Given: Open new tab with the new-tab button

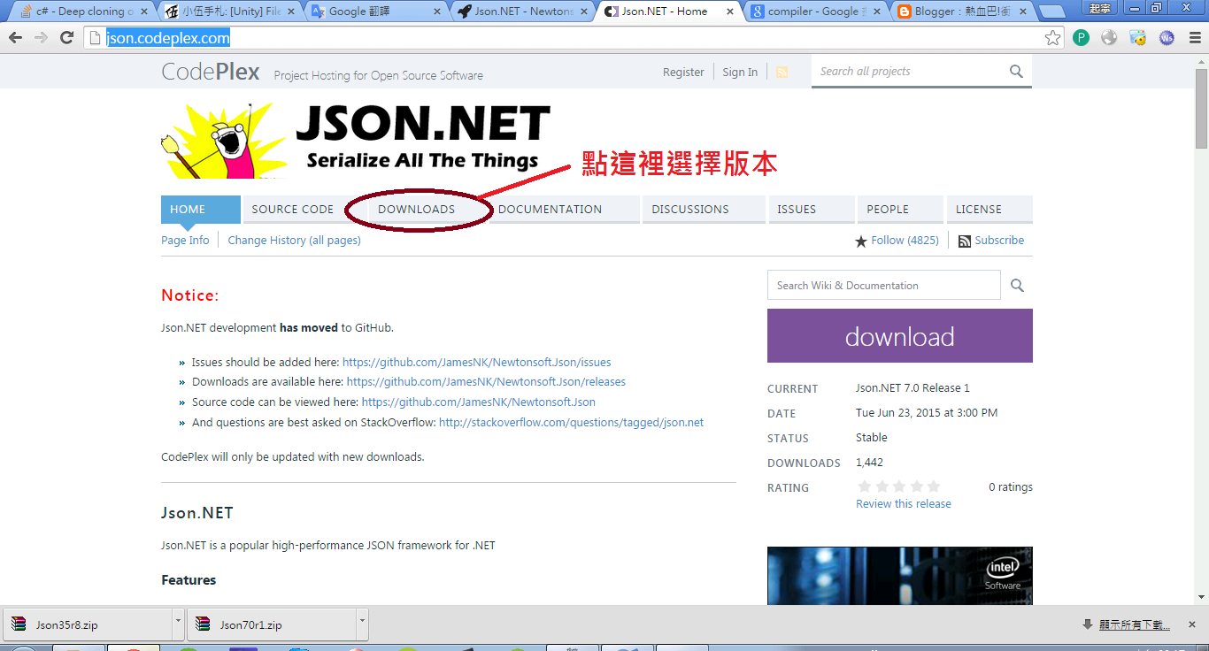Looking at the screenshot, I should pos(1051,11).
